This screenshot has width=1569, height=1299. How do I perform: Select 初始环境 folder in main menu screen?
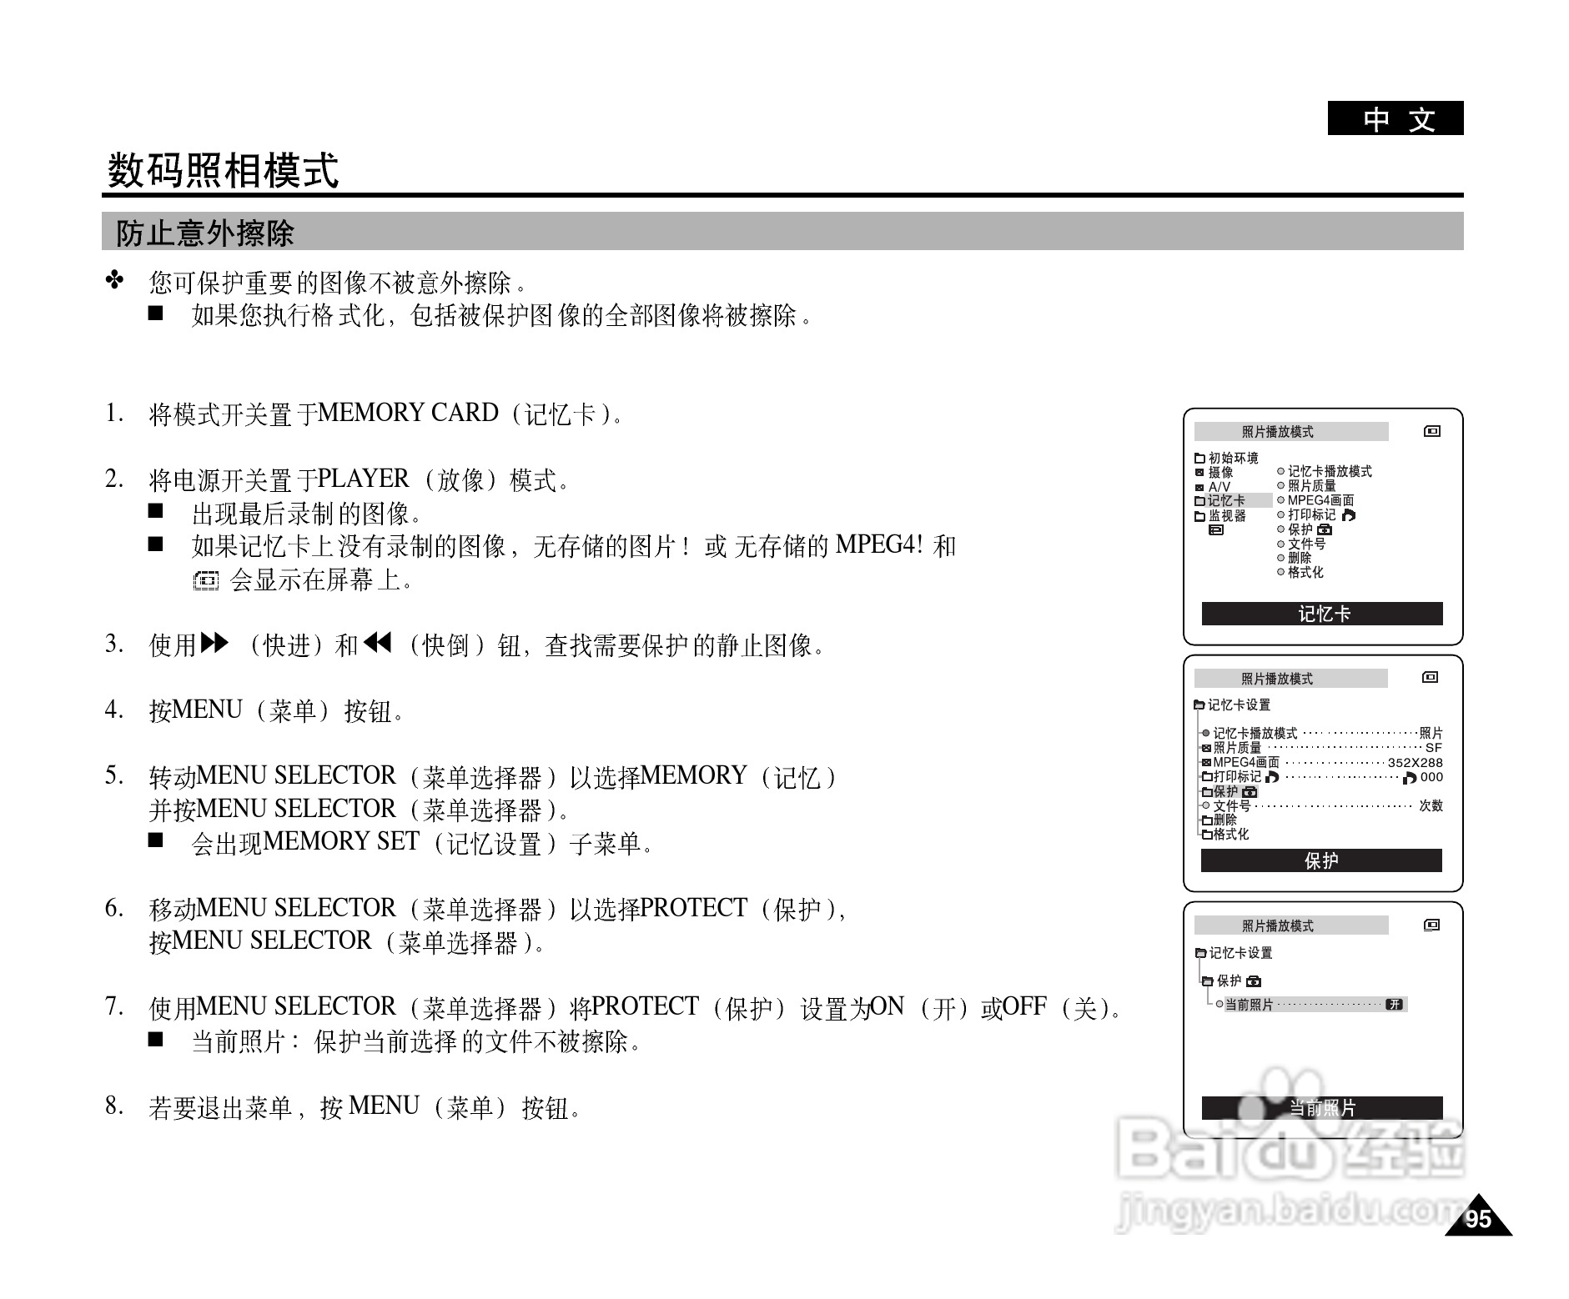click(x=1233, y=458)
